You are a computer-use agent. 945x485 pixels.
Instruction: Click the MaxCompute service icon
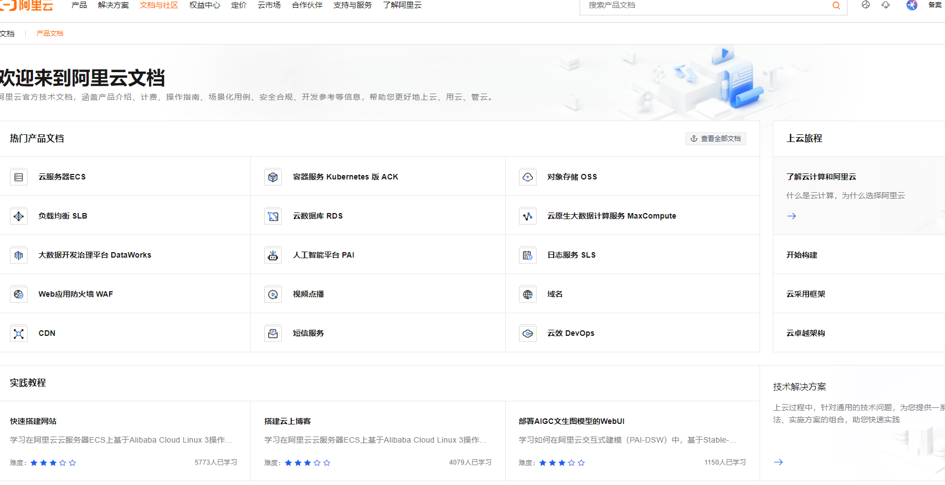tap(528, 216)
